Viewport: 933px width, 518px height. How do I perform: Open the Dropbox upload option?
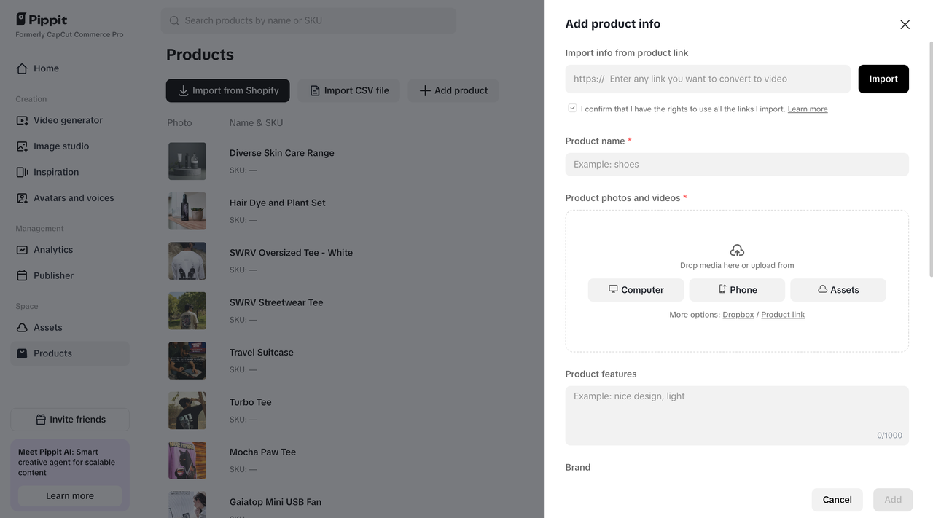(x=738, y=314)
